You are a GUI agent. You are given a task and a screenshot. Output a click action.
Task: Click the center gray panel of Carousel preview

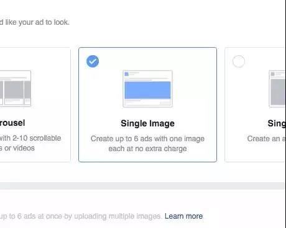[14, 90]
